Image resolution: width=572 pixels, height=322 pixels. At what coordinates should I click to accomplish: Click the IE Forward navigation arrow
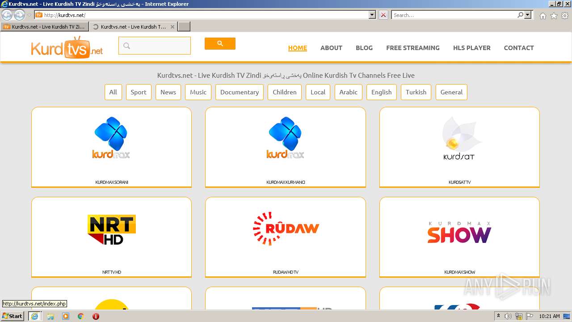point(19,15)
